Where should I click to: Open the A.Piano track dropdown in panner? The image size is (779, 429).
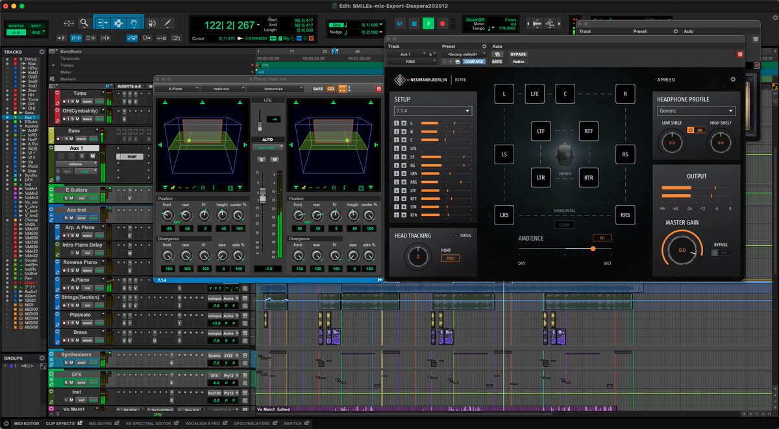[176, 89]
